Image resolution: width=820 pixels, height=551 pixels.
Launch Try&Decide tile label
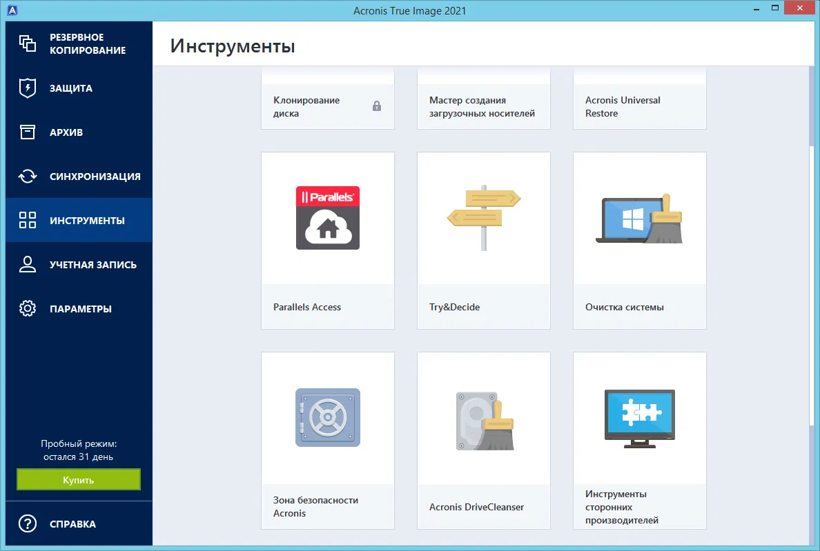pos(454,307)
